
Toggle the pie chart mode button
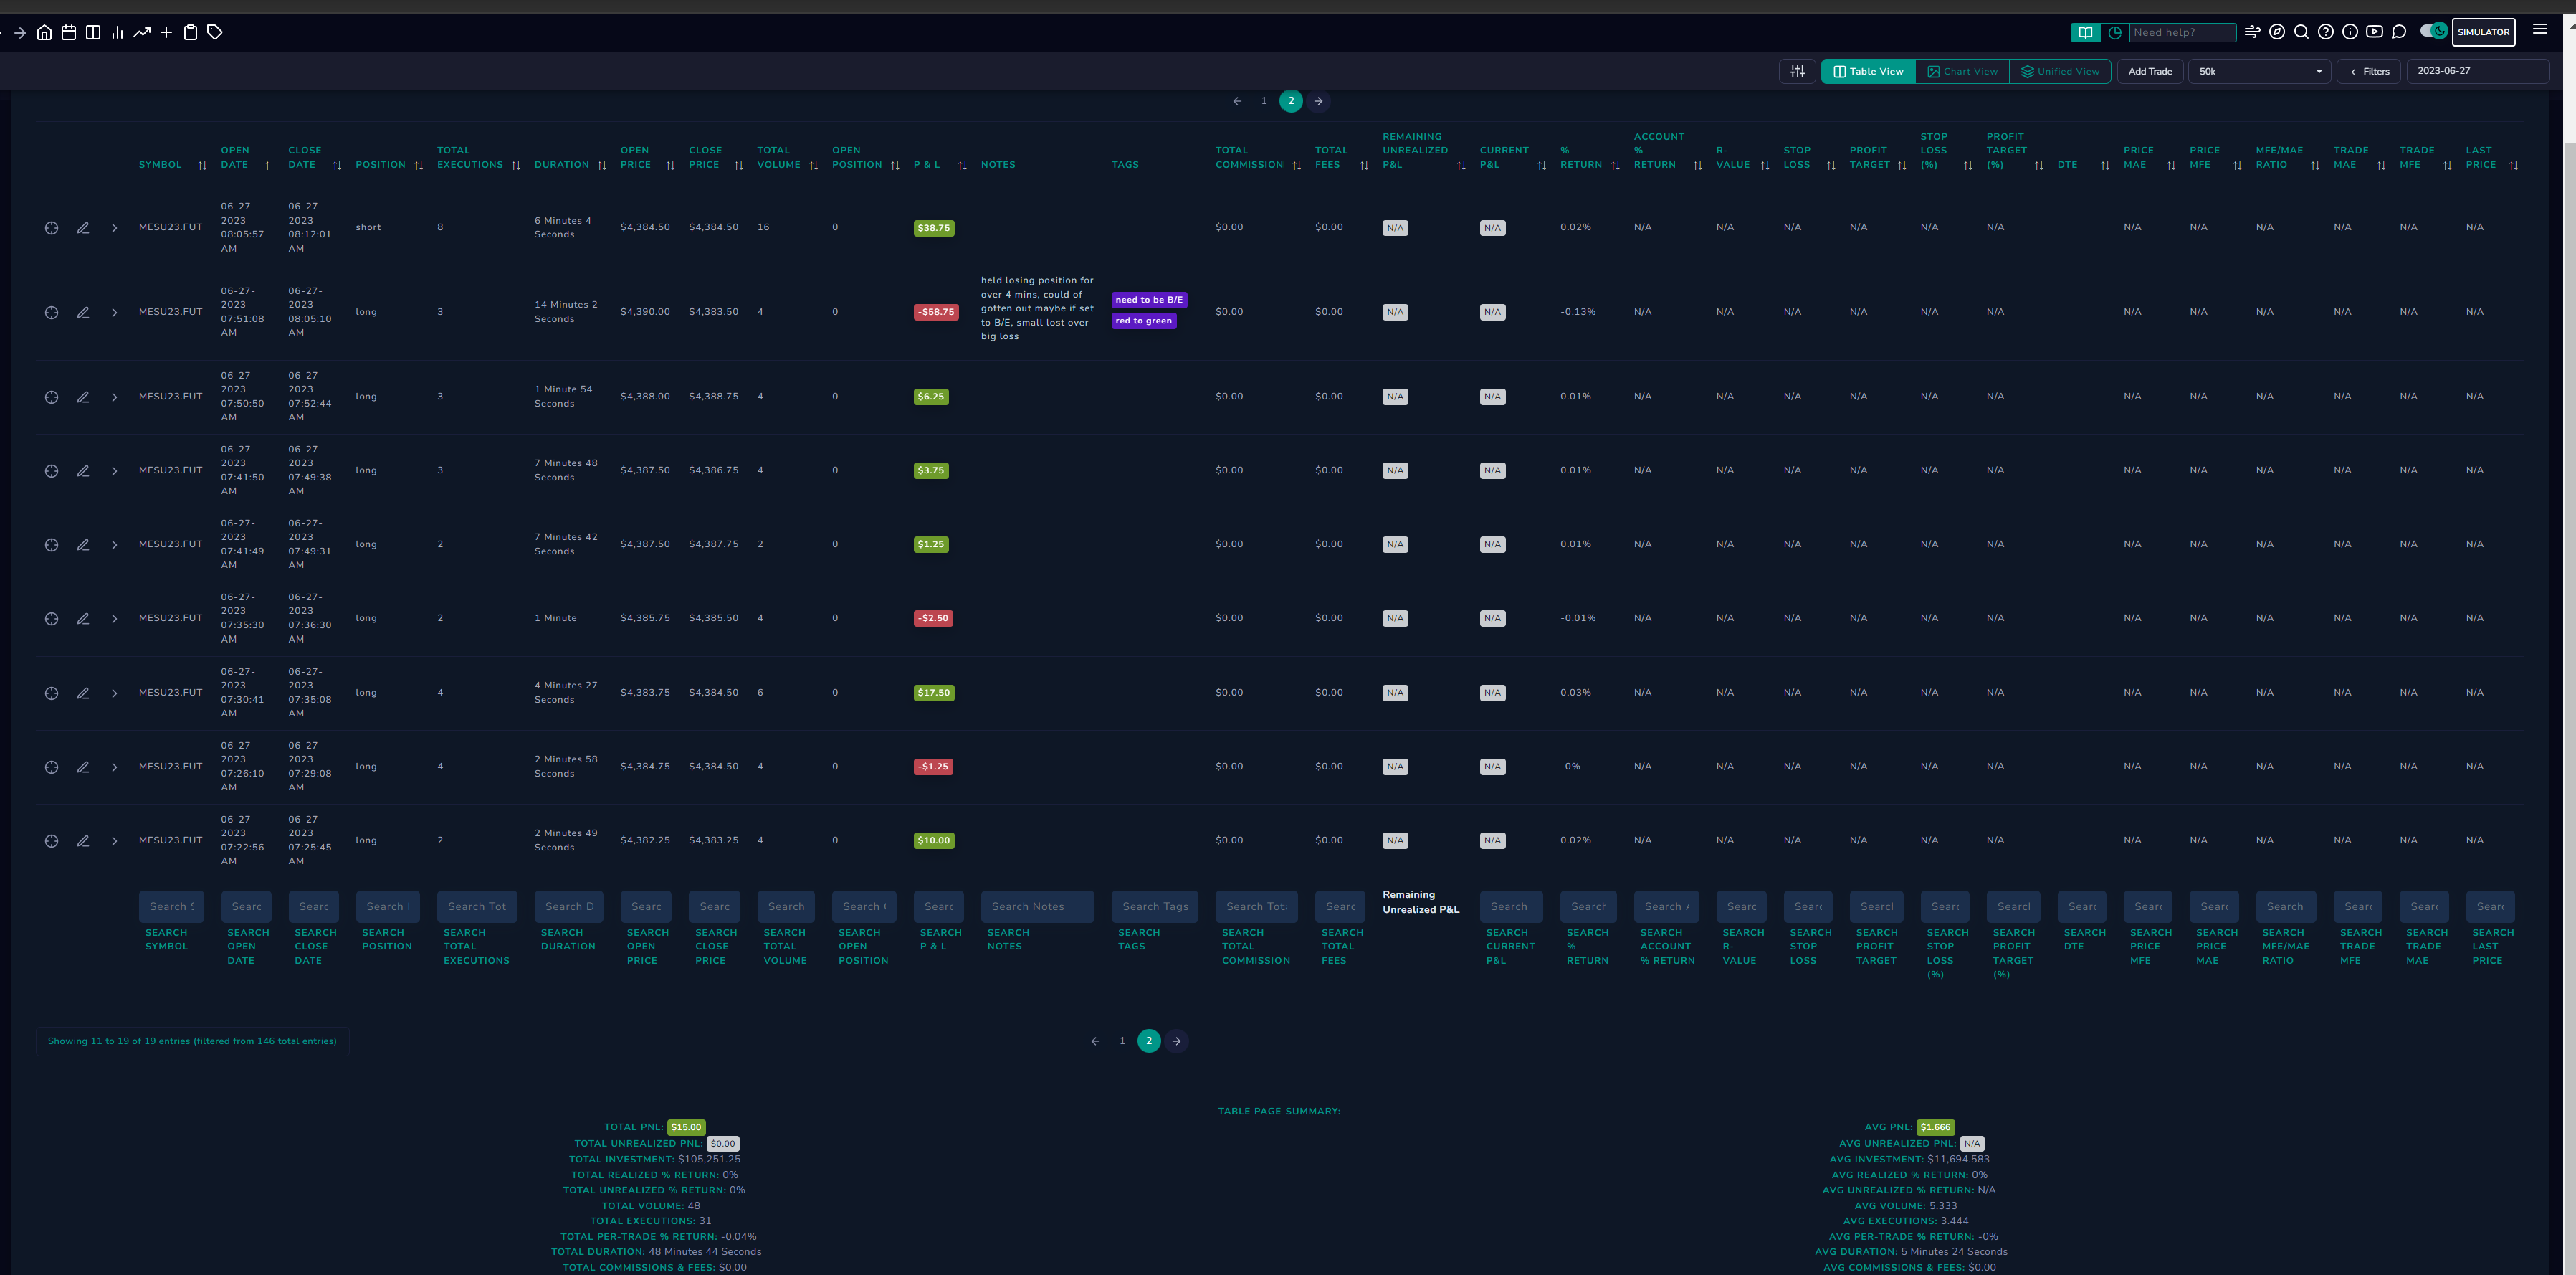pyautogui.click(x=2115, y=32)
